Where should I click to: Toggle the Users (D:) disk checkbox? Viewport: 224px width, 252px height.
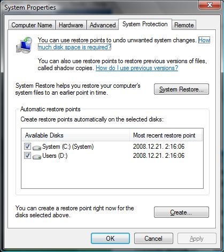click(x=27, y=156)
